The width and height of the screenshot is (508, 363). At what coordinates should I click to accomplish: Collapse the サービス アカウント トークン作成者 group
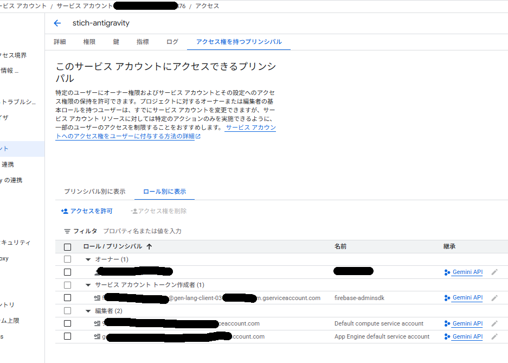click(88, 285)
